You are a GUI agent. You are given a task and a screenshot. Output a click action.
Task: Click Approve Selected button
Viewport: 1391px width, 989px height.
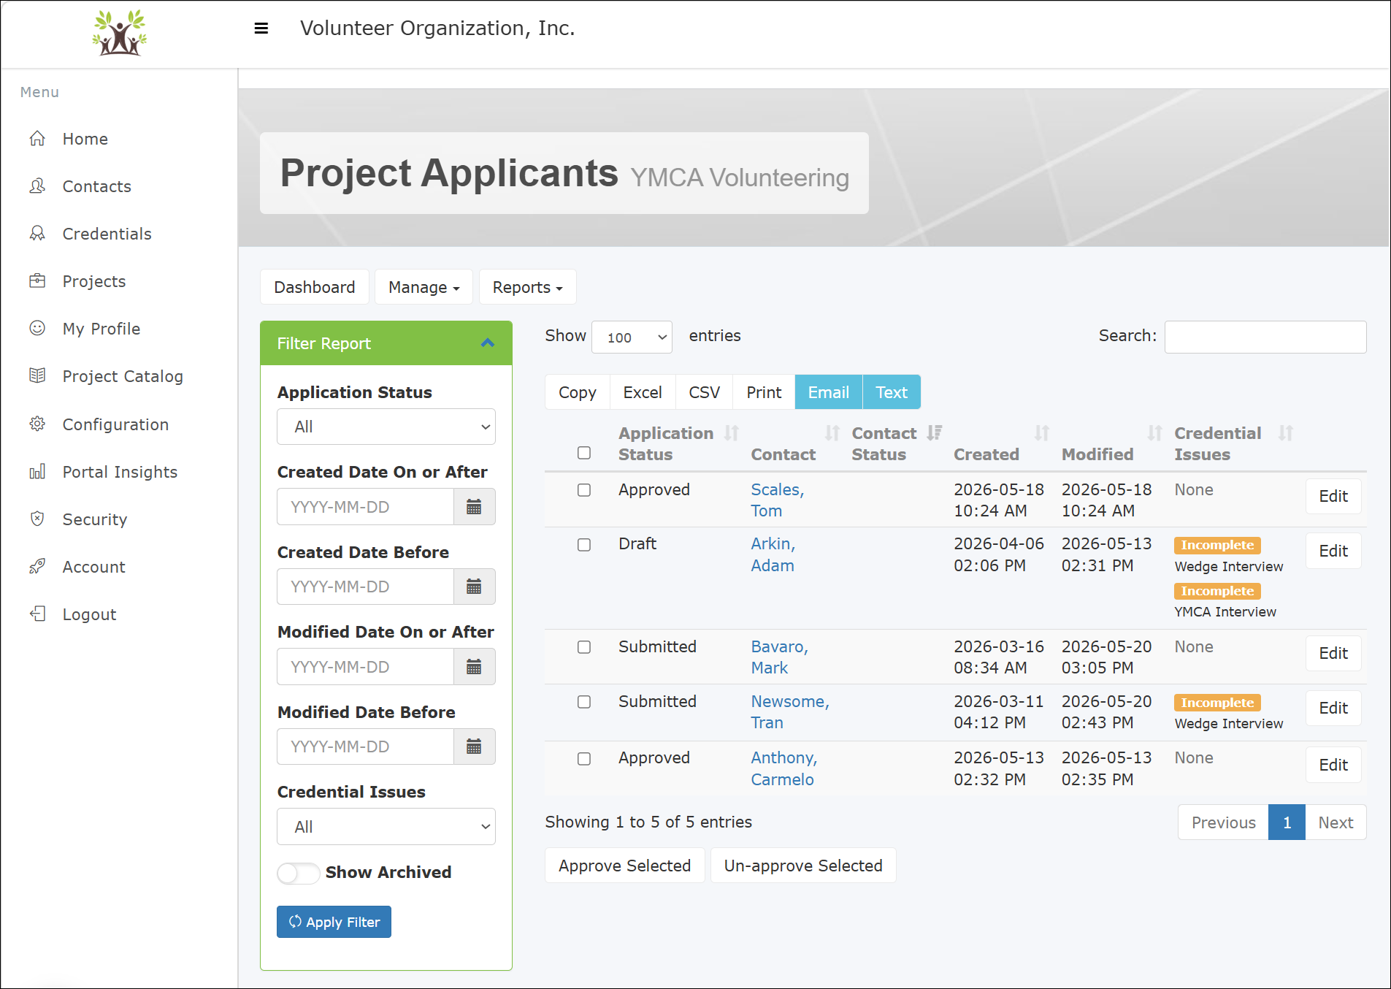[x=625, y=866]
